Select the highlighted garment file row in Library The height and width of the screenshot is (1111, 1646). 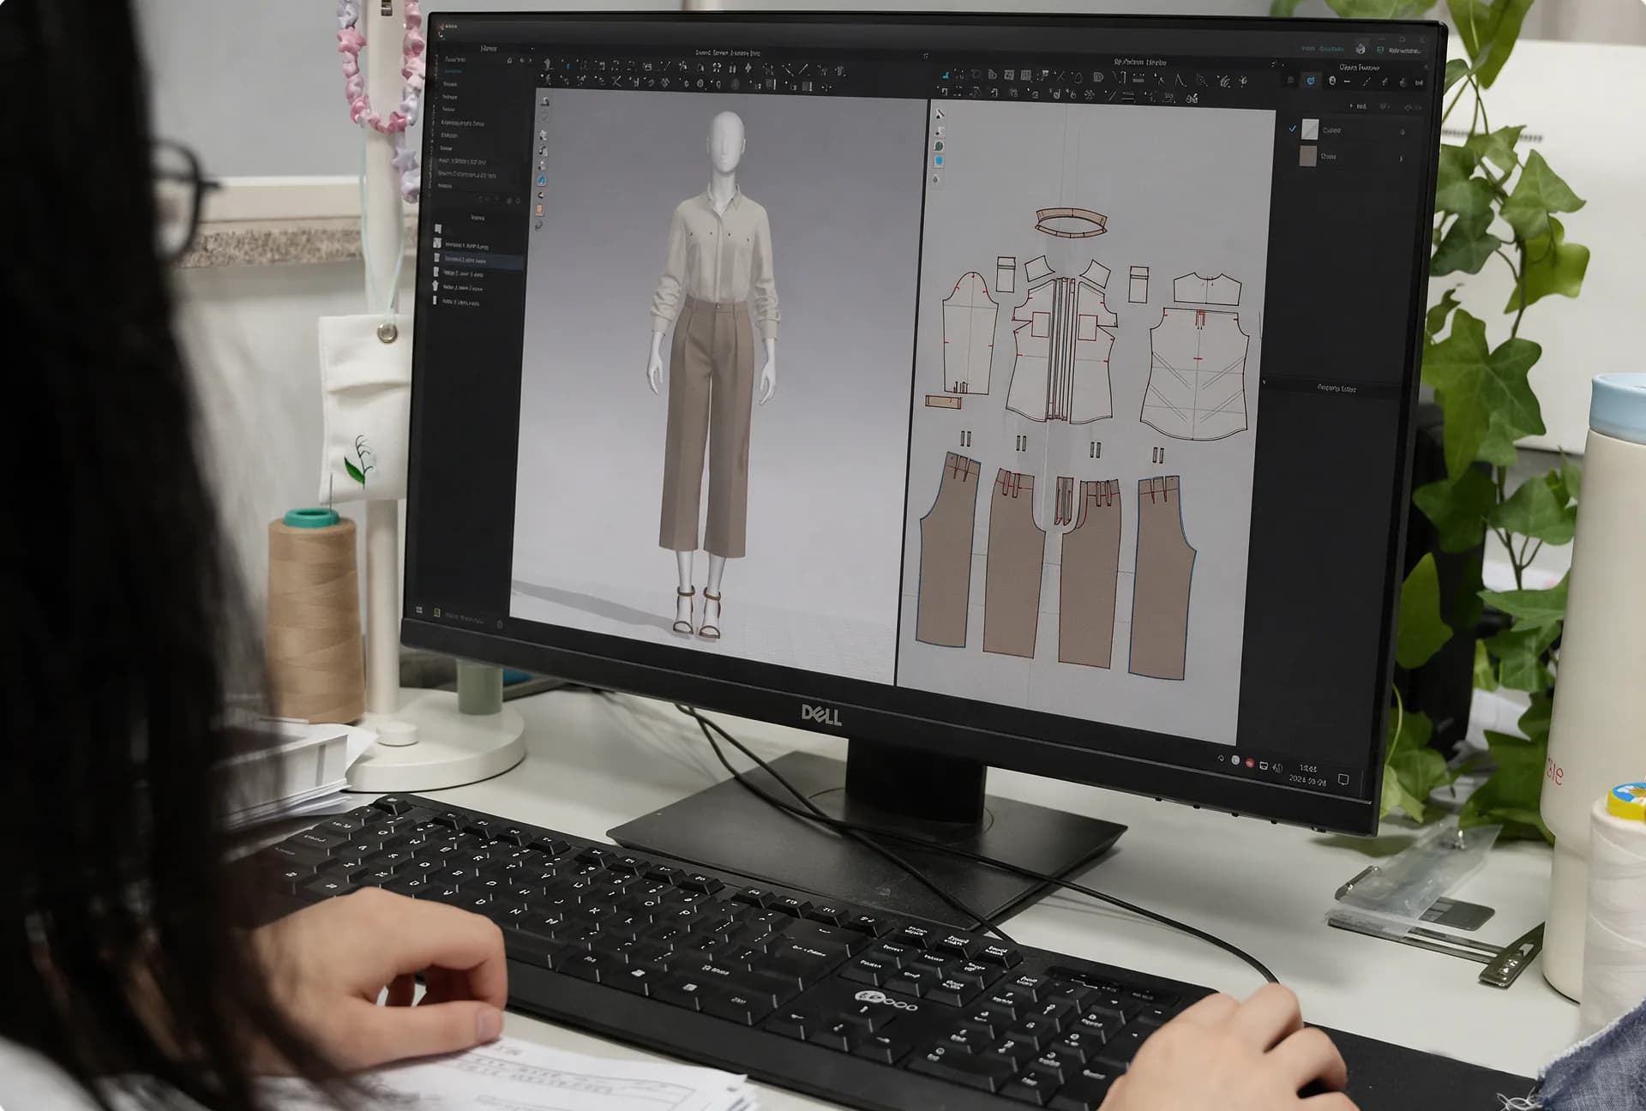coord(477,260)
